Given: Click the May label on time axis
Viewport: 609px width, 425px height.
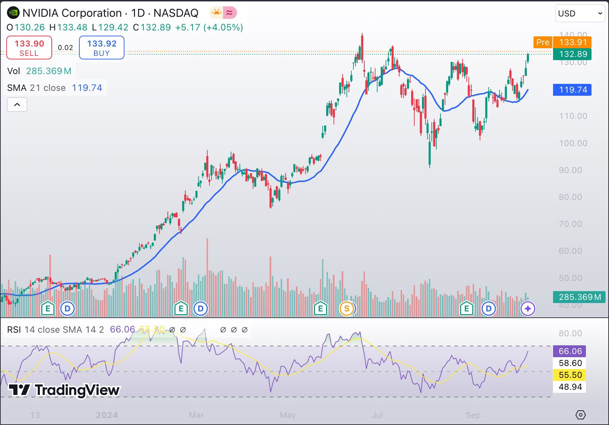Looking at the screenshot, I should (288, 415).
